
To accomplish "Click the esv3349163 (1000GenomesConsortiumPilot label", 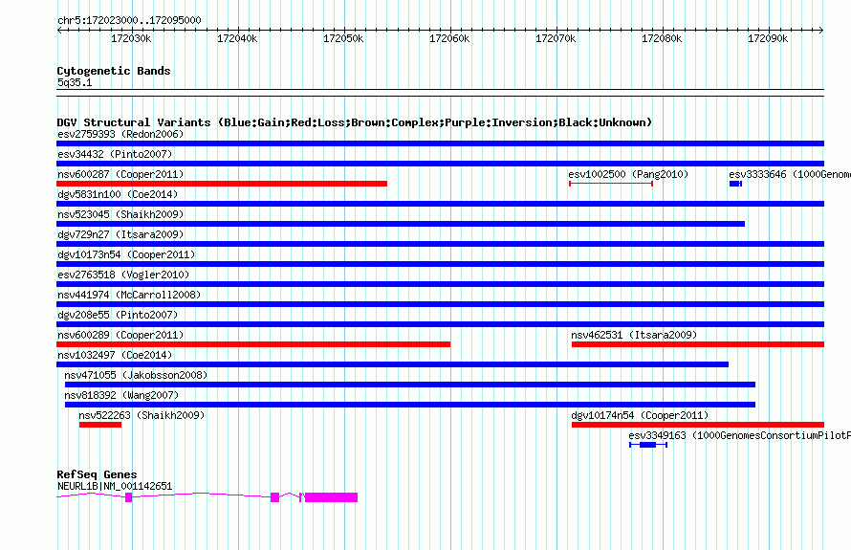I will tap(739, 435).
